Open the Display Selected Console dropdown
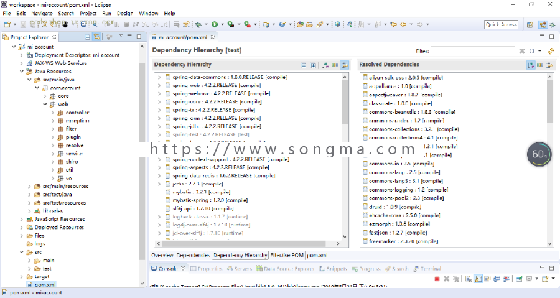The width and height of the screenshot is (560, 298). (x=536, y=279)
